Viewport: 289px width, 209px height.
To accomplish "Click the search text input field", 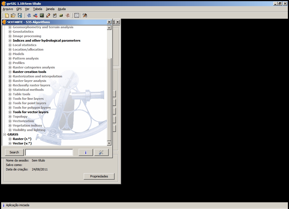I will point(49,152).
